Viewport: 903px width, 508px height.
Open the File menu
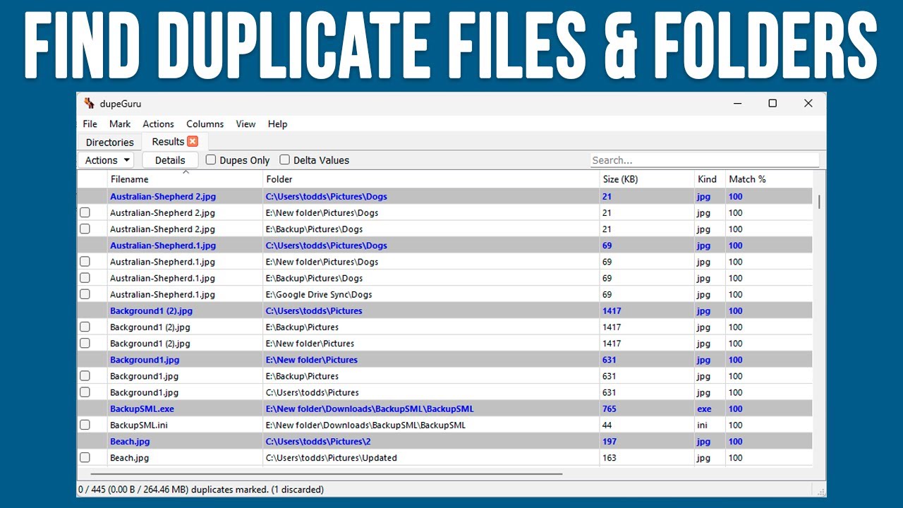pos(90,124)
